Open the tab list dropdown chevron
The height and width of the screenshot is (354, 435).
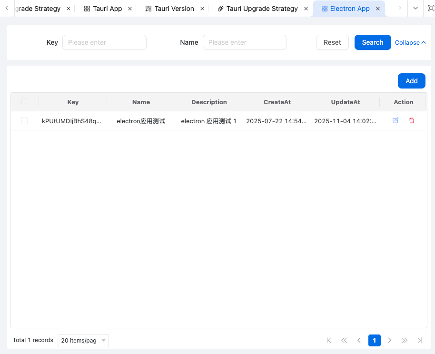(415, 8)
